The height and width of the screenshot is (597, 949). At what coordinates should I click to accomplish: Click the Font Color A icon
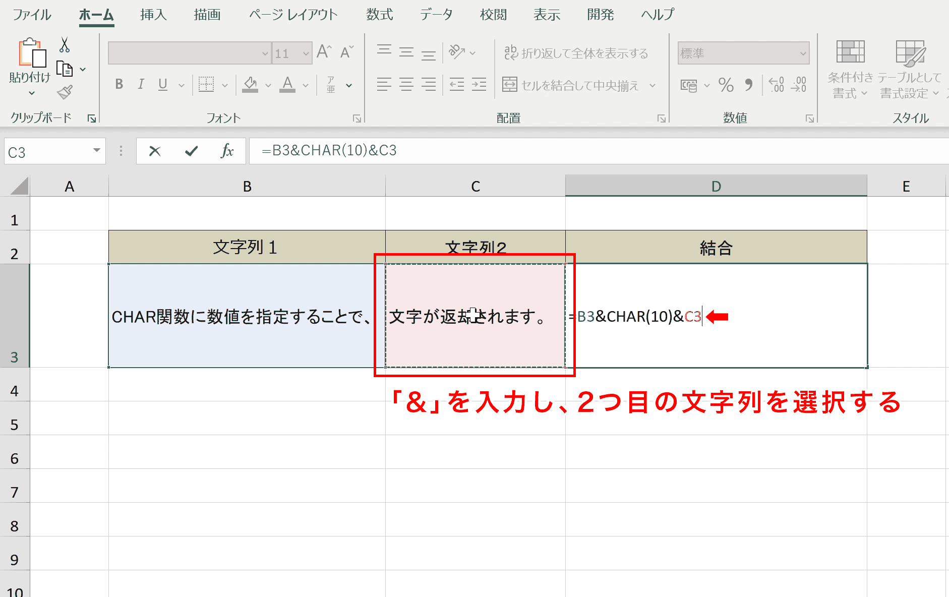click(x=287, y=84)
